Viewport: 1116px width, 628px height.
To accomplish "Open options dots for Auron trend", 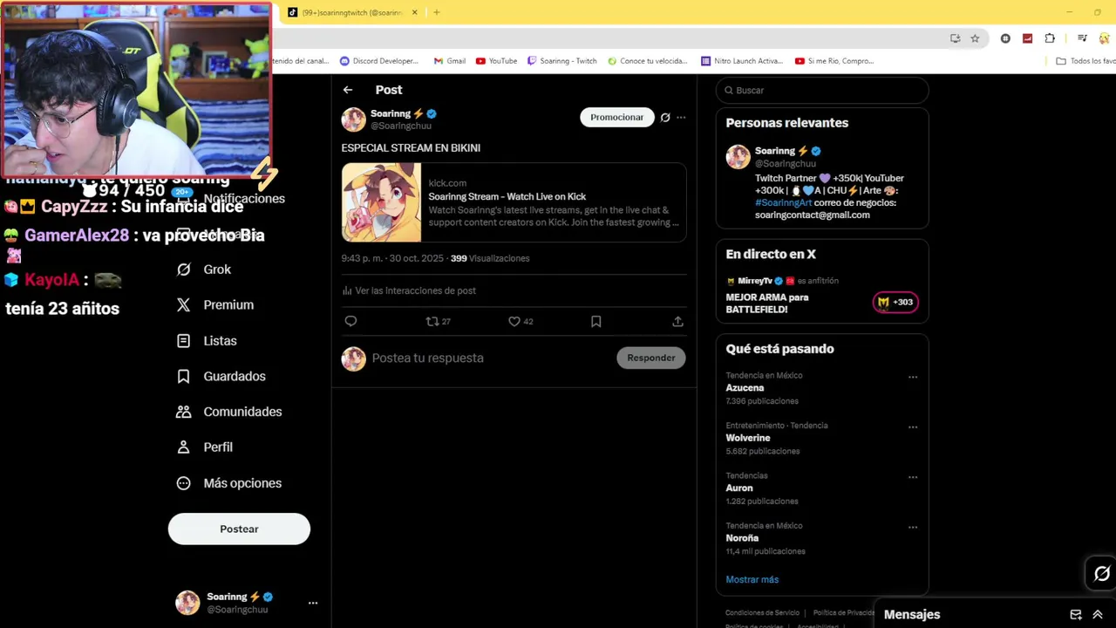I will pos(913,477).
